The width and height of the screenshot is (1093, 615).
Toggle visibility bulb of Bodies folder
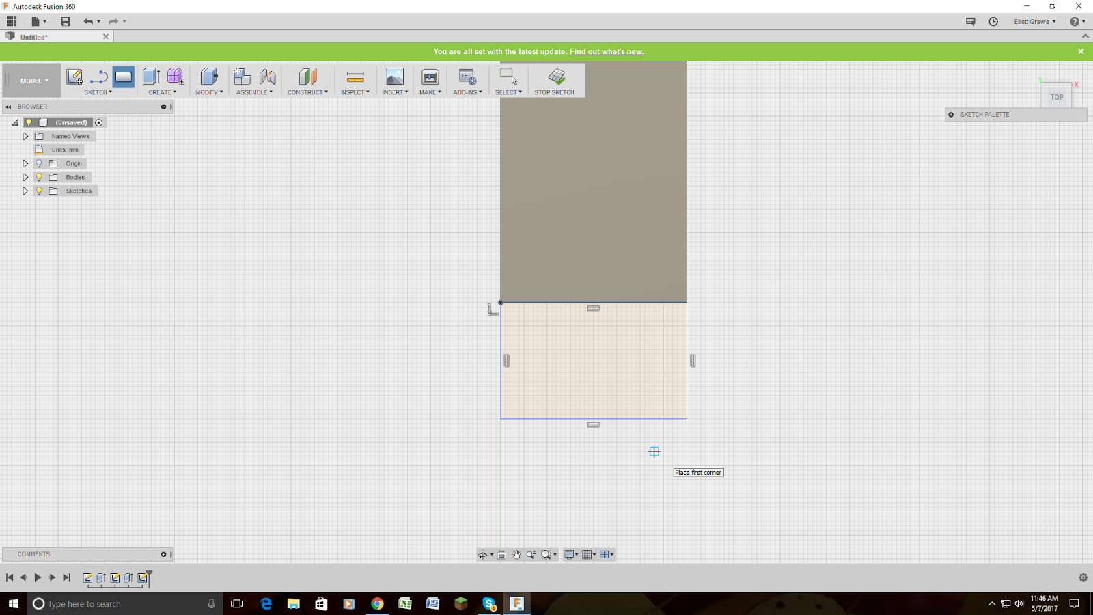click(x=39, y=177)
